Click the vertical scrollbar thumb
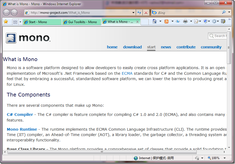235x164 pixels. tap(229, 48)
